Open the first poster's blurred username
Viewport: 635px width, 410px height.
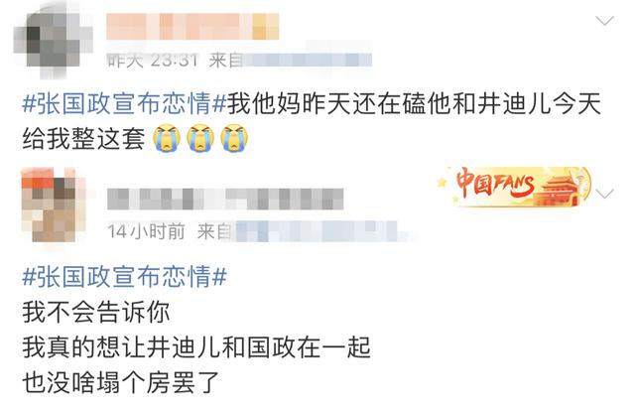tap(192, 27)
